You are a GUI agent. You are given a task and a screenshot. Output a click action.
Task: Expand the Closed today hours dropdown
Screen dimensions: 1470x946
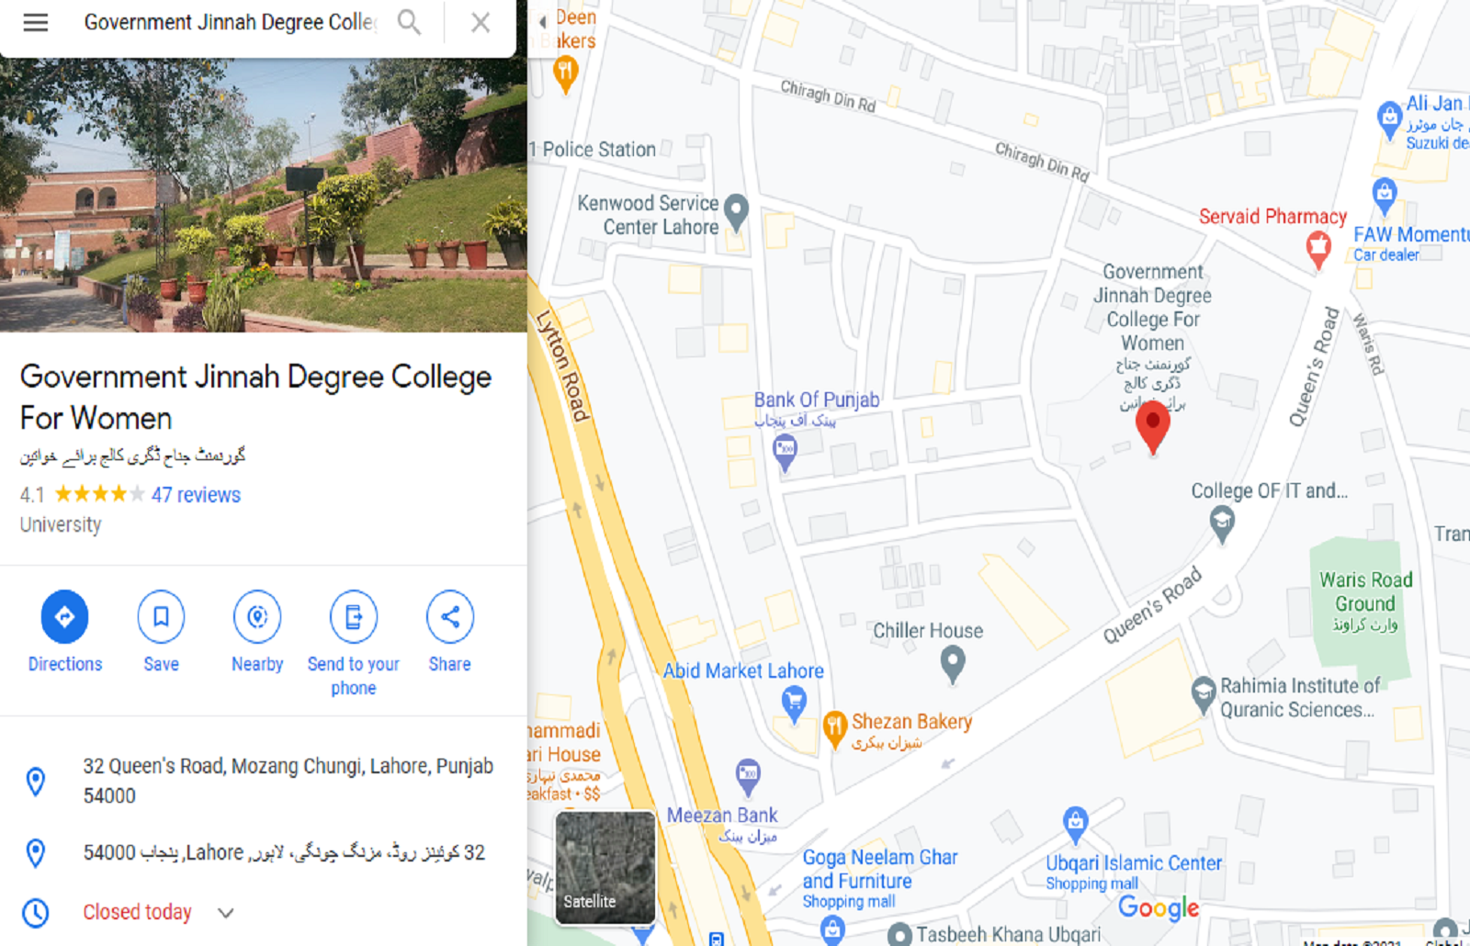point(226,913)
